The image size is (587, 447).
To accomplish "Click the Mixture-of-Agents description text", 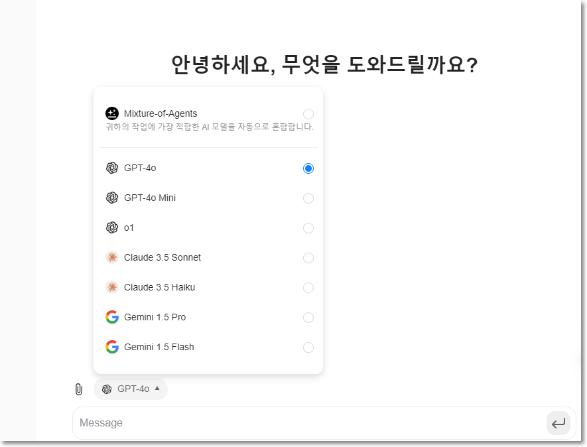I will (210, 127).
